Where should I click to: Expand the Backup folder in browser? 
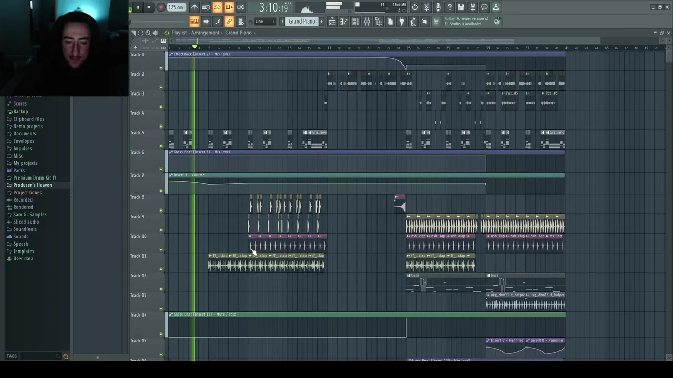pos(21,111)
